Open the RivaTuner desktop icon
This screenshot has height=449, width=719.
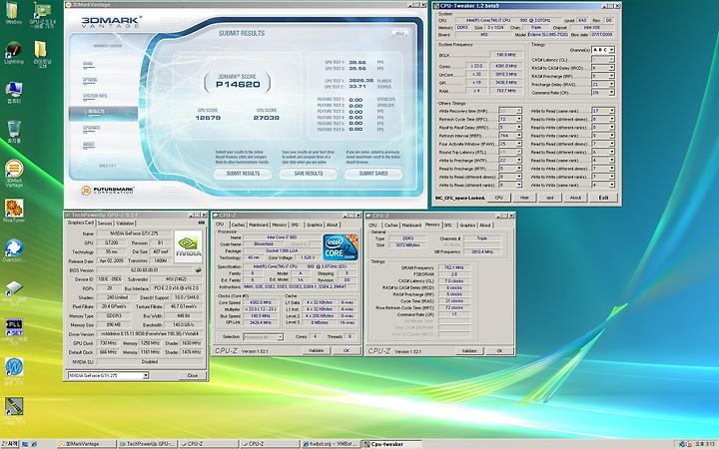pyautogui.click(x=14, y=209)
